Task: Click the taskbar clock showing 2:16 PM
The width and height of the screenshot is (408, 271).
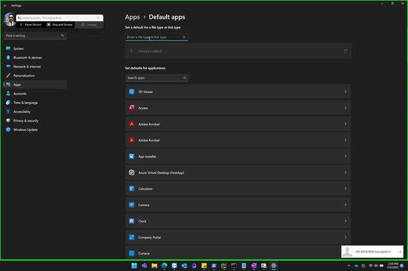Action: click(x=393, y=266)
